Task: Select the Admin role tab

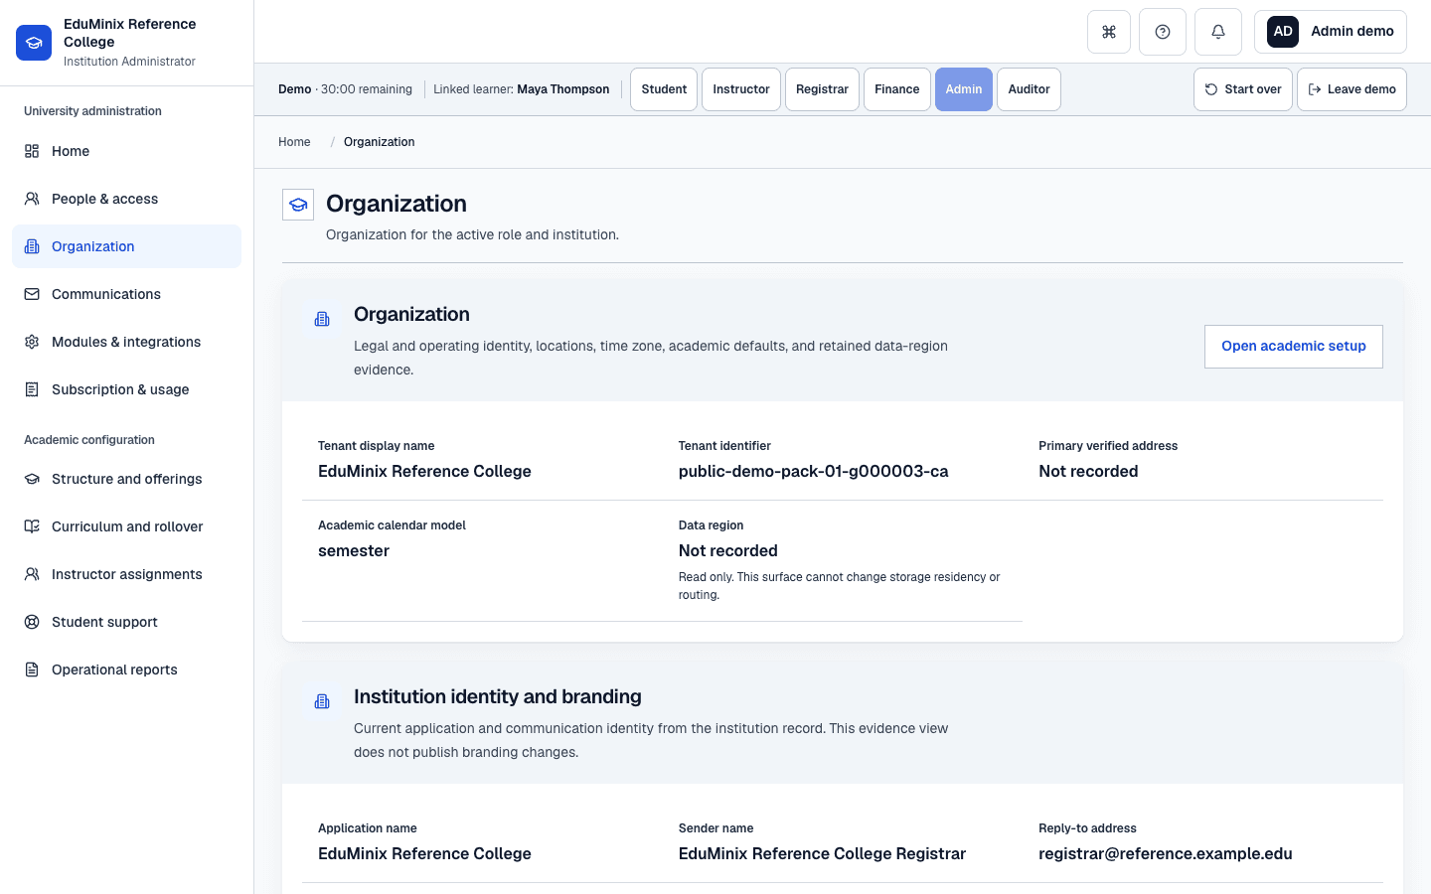Action: pyautogui.click(x=964, y=89)
